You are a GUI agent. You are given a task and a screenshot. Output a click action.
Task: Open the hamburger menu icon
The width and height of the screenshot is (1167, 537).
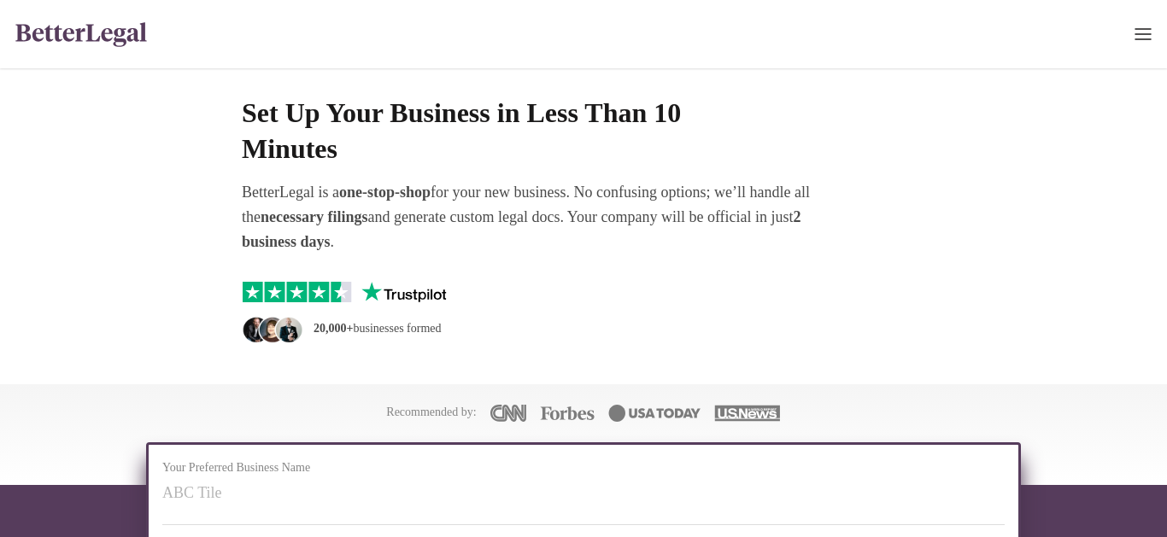tap(1143, 34)
